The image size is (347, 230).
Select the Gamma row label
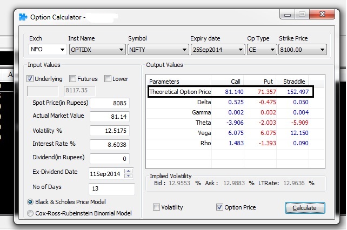coord(201,112)
